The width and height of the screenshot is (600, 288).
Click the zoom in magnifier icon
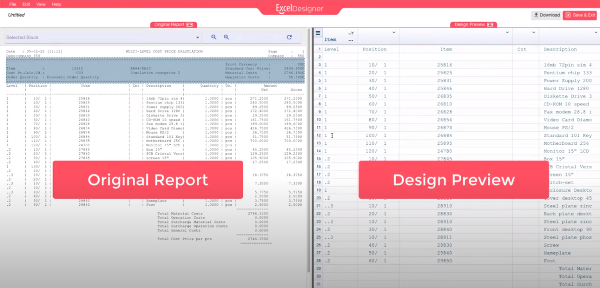pos(227,37)
